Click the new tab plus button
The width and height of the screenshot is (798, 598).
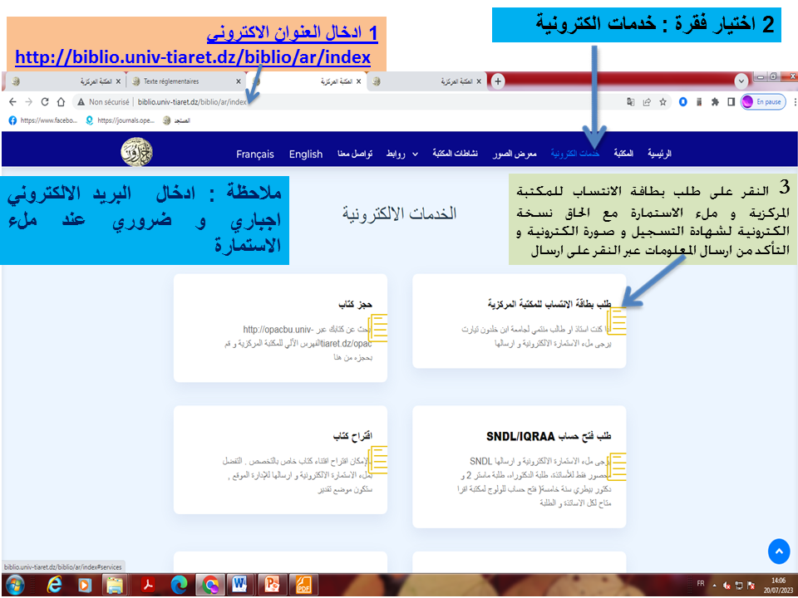pyautogui.click(x=498, y=81)
